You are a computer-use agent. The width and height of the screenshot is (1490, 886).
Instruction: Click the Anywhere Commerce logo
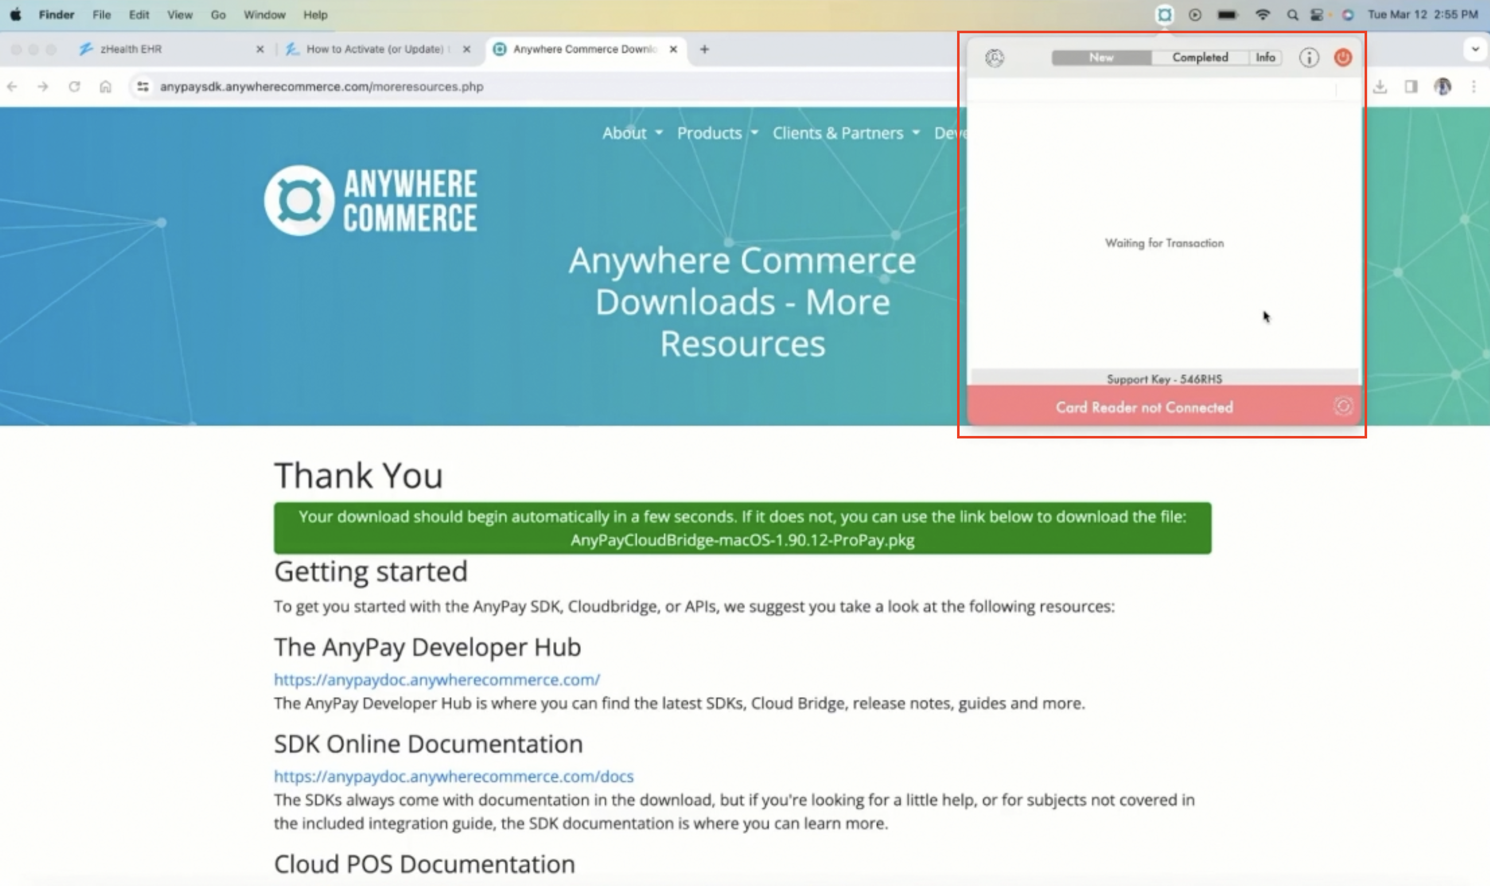coord(370,200)
